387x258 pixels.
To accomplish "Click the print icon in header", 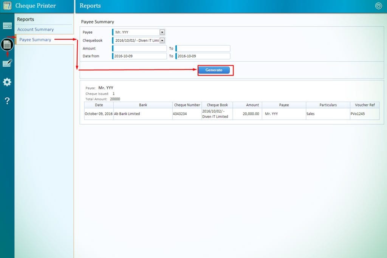I will pos(378,6).
